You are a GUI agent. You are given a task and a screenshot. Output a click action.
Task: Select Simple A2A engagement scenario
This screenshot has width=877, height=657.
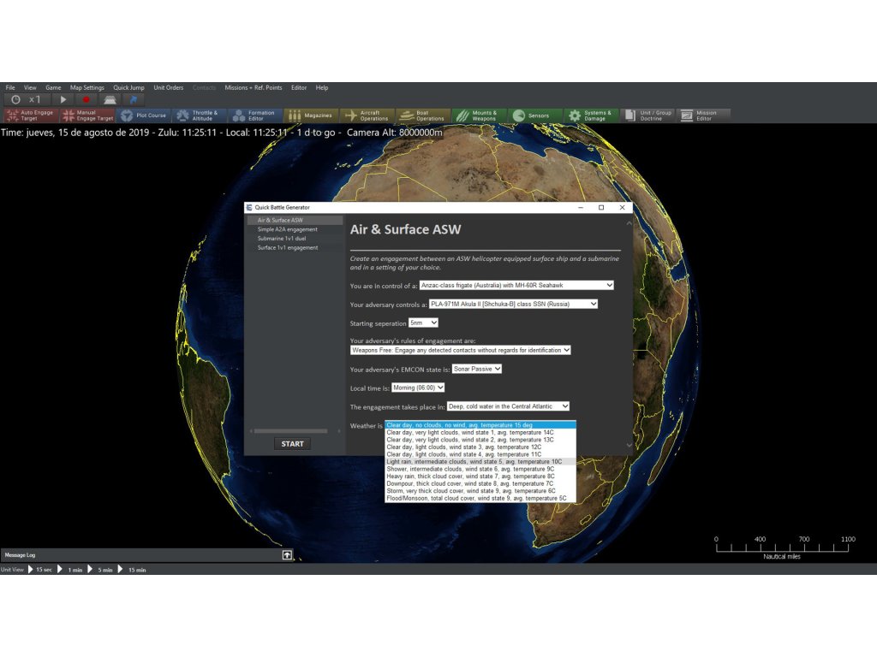tap(295, 229)
